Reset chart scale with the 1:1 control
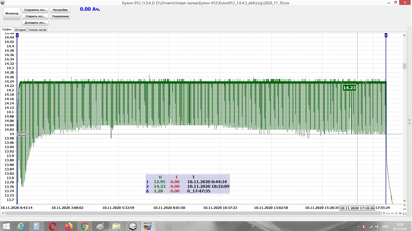412x231 pixels. [x=405, y=214]
